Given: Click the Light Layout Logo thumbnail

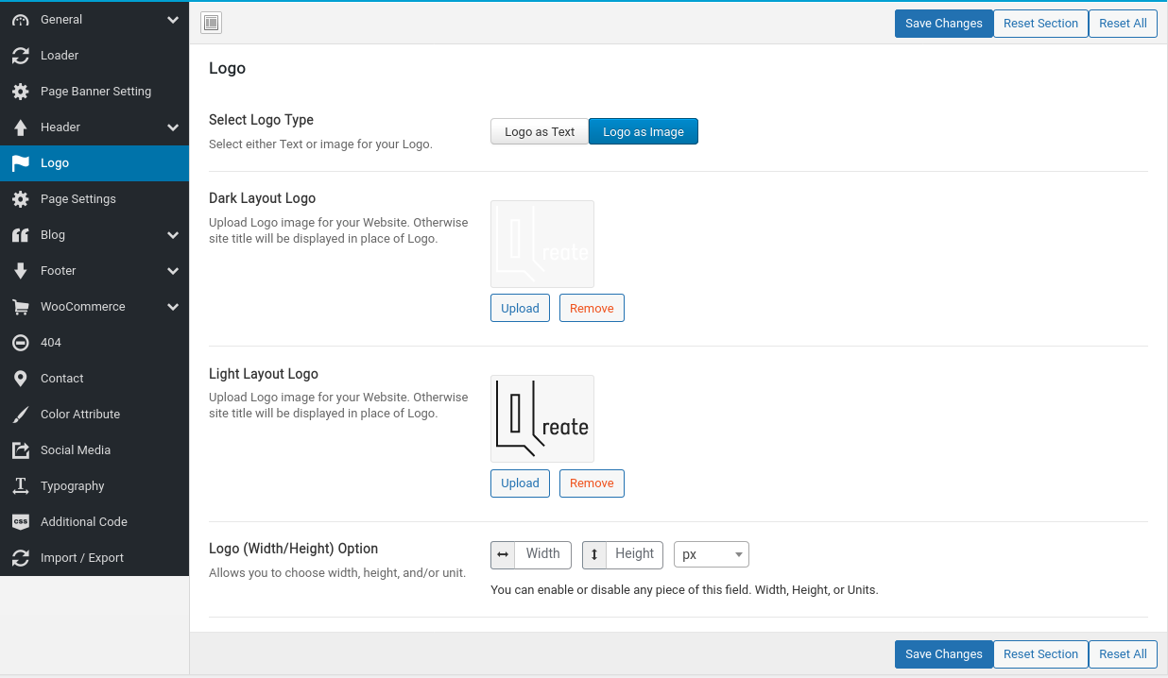Looking at the screenshot, I should [542, 418].
